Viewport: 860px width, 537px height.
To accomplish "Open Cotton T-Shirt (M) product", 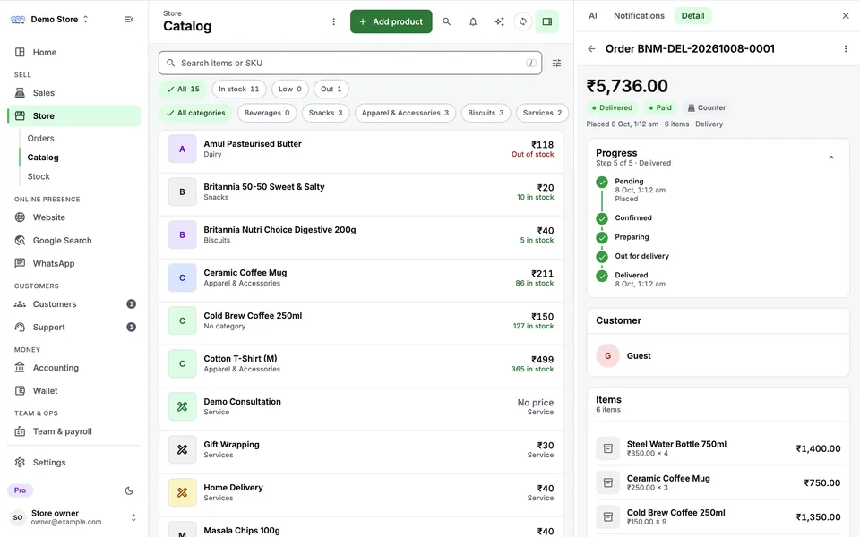I will click(x=361, y=364).
